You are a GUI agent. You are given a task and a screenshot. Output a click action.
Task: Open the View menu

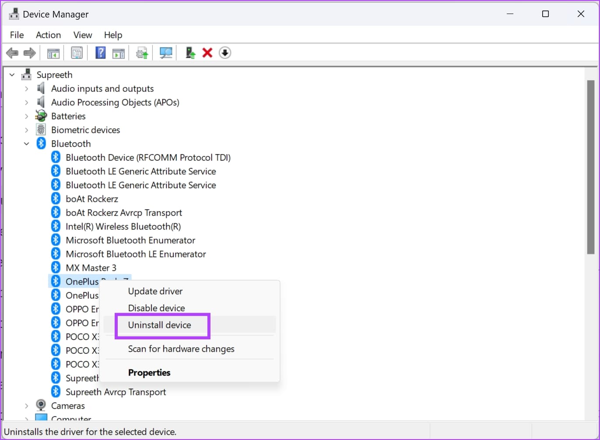(x=82, y=35)
